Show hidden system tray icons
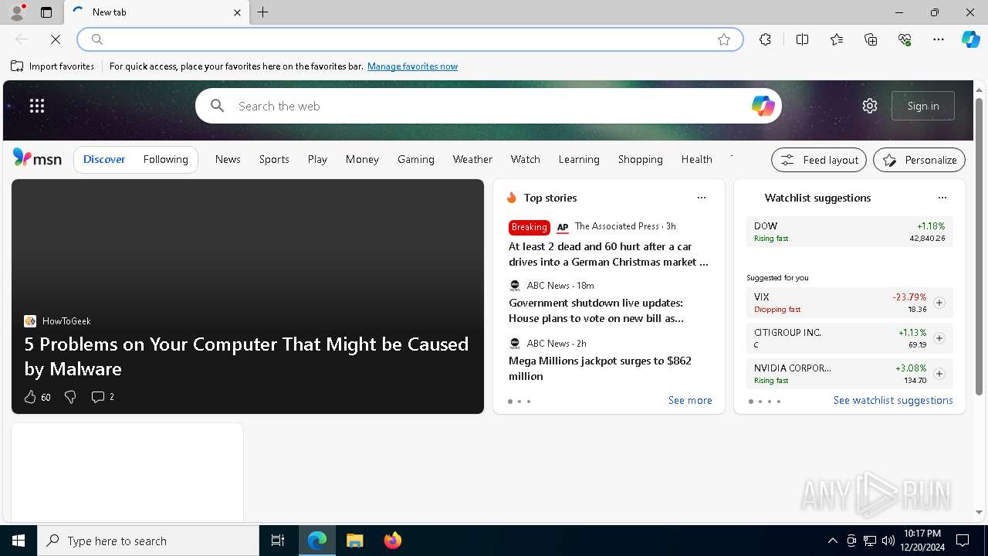 [x=832, y=541]
